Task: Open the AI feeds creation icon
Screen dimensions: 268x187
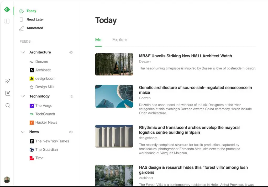Action: tap(8, 93)
